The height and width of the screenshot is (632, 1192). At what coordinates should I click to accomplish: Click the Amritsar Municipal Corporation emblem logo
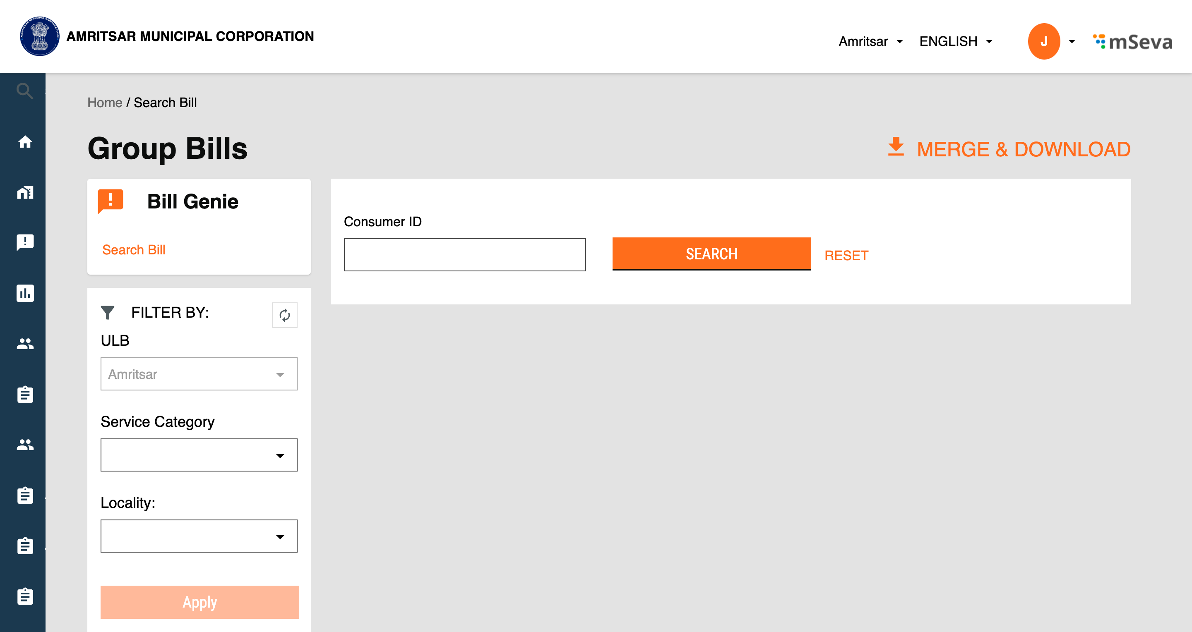coord(40,36)
